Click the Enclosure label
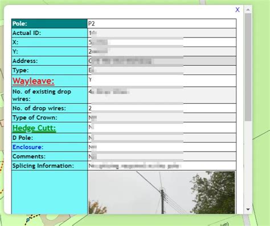This screenshot has width=270, height=226. pos(28,147)
